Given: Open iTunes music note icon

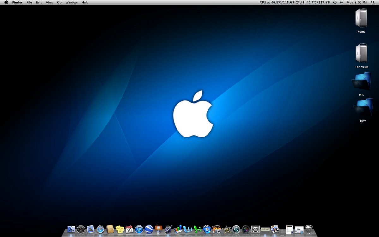Looking at the screenshot, I should click(x=139, y=229).
